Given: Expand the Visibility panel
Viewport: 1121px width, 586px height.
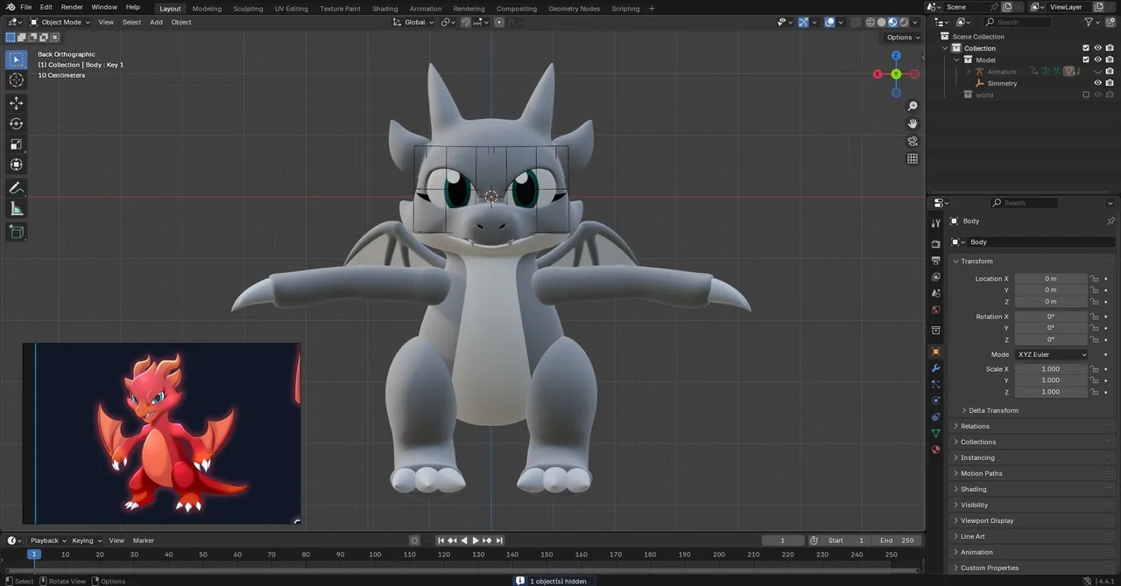Looking at the screenshot, I should (x=974, y=505).
